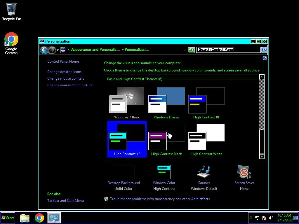Open Google Chrome desktop shortcut
This screenshot has height=224, width=299.
(11, 43)
